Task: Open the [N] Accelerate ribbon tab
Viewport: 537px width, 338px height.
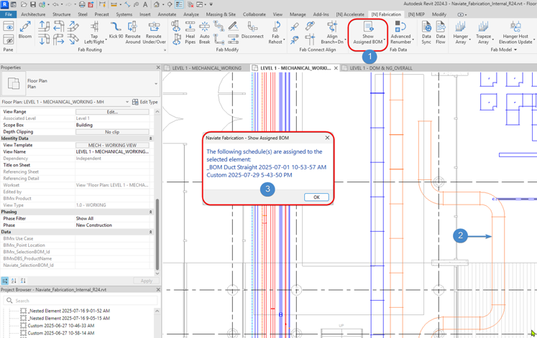Action: click(350, 14)
